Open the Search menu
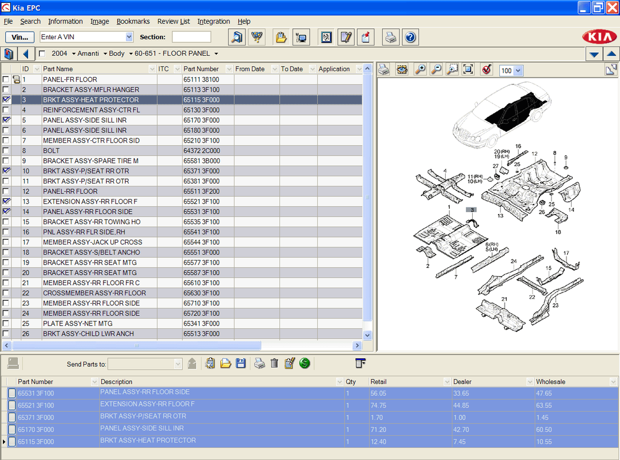 coord(30,21)
